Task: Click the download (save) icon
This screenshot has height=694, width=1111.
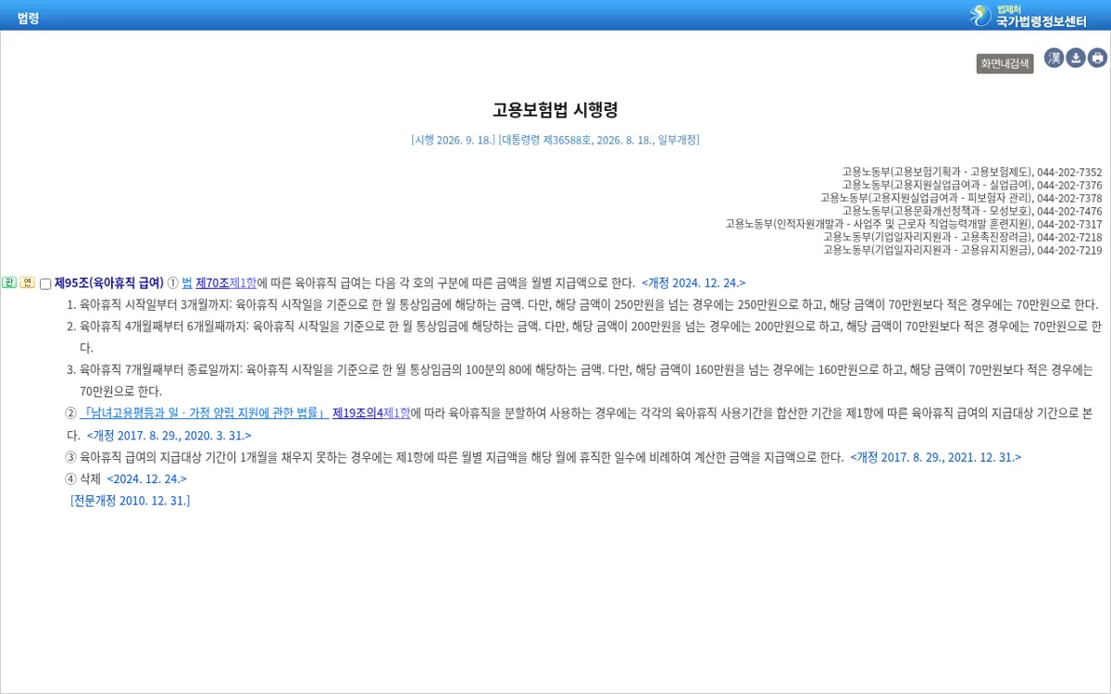Action: (1076, 58)
